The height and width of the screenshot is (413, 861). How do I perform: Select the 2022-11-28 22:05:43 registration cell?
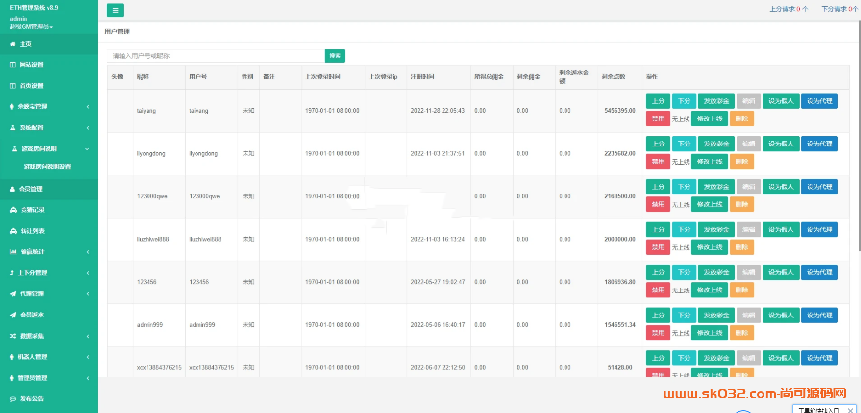[438, 111]
